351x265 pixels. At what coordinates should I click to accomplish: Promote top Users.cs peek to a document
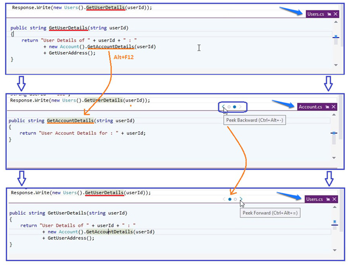pos(329,14)
